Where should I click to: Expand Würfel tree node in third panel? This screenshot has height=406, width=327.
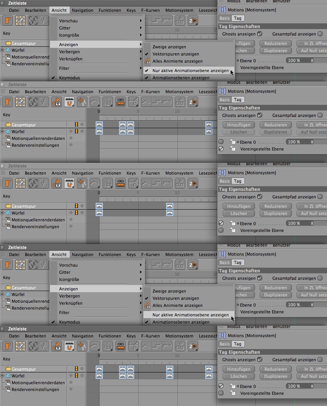click(2, 213)
